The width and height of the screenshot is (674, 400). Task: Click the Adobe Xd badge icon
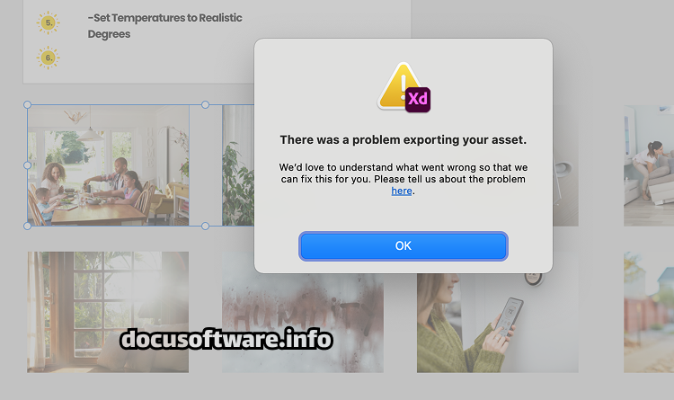coord(418,100)
